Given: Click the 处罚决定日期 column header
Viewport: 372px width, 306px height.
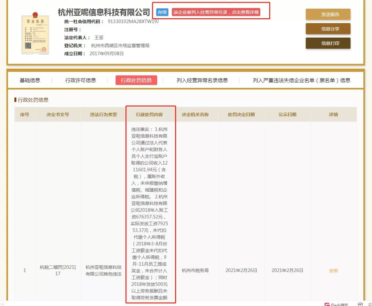Looking at the screenshot, I should tap(241, 115).
